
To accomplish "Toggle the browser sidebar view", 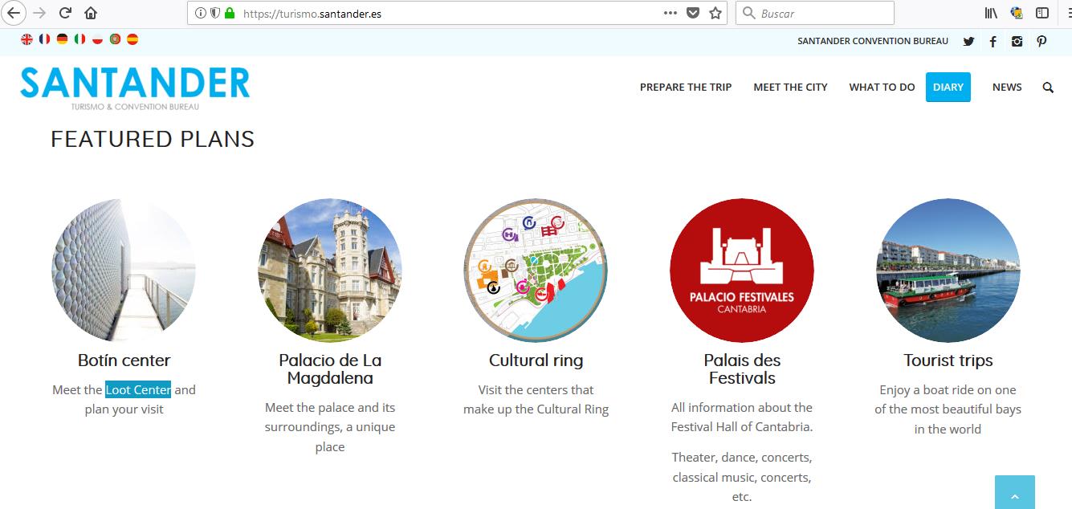I will click(x=1042, y=13).
